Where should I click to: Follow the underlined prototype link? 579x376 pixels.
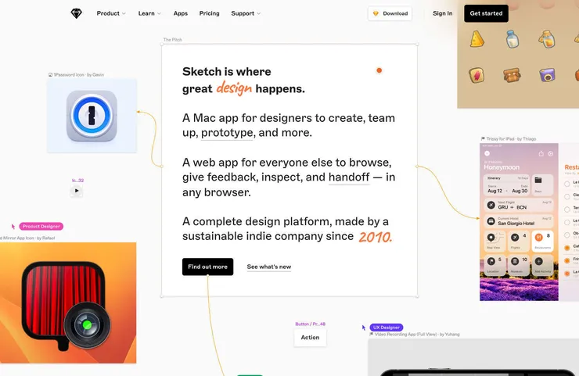click(227, 133)
